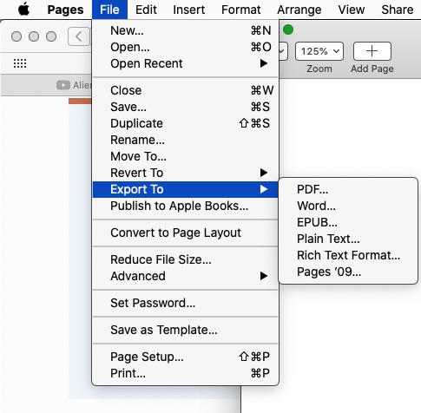Select Convert to Page Layout
Screen dimensions: 421x413
(185, 233)
